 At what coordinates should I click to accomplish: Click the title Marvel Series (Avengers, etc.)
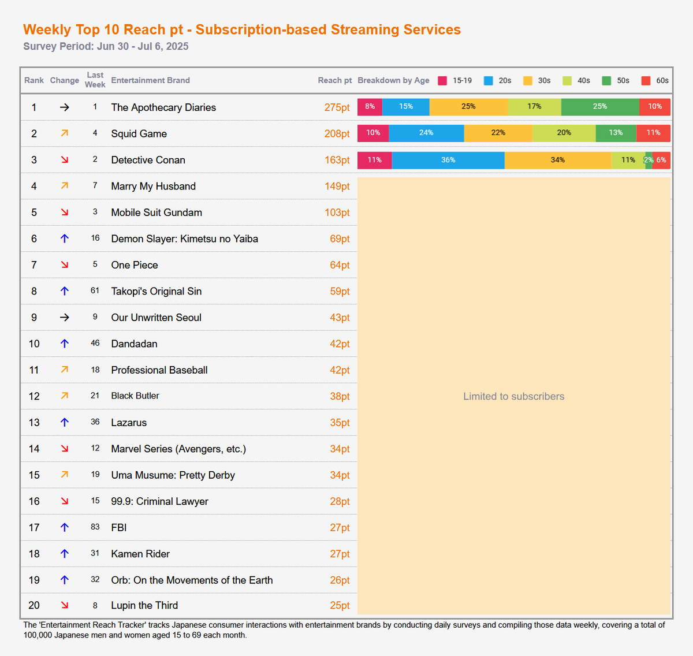(178, 449)
